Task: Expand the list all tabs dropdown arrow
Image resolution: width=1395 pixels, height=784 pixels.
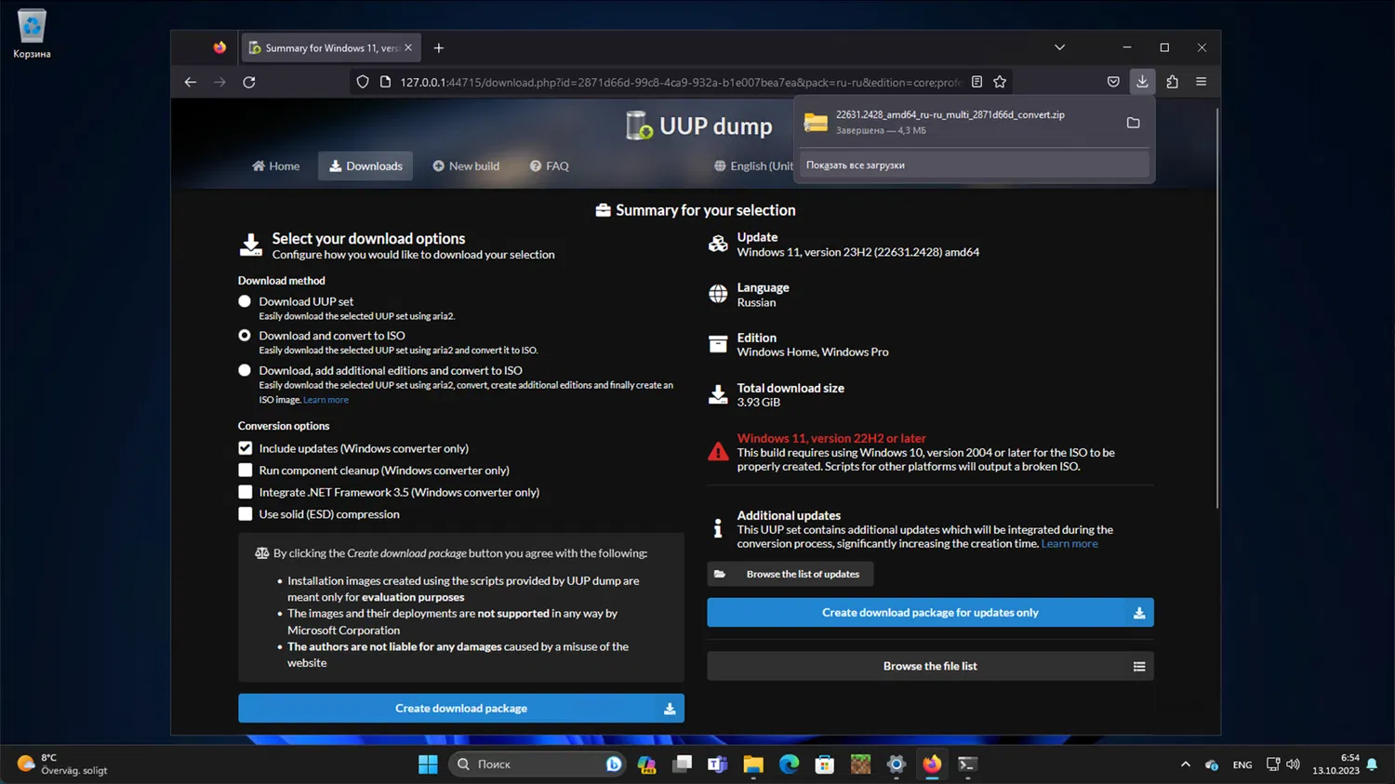Action: tap(1059, 47)
